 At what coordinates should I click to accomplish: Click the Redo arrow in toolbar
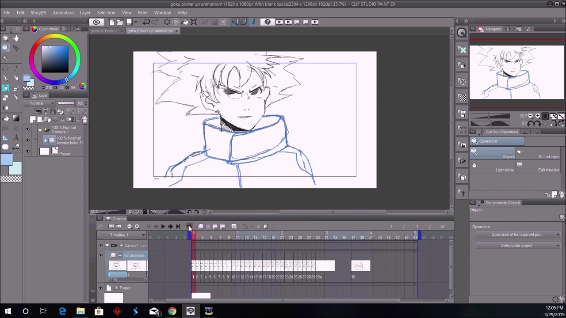coord(155,22)
